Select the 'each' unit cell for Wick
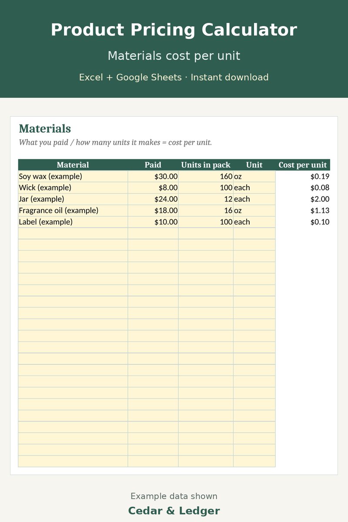The image size is (348, 522). point(254,188)
